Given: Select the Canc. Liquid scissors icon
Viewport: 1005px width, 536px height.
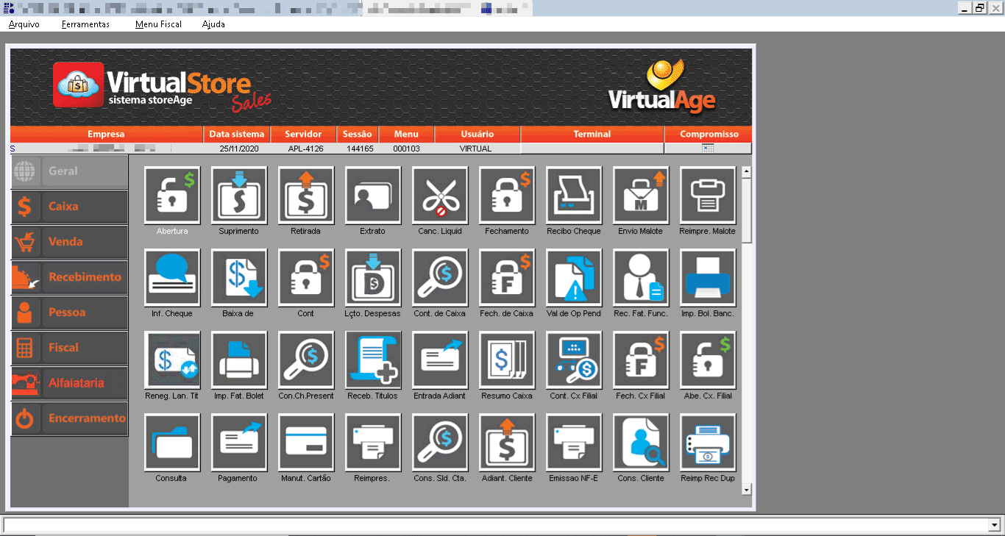Looking at the screenshot, I should tap(440, 195).
